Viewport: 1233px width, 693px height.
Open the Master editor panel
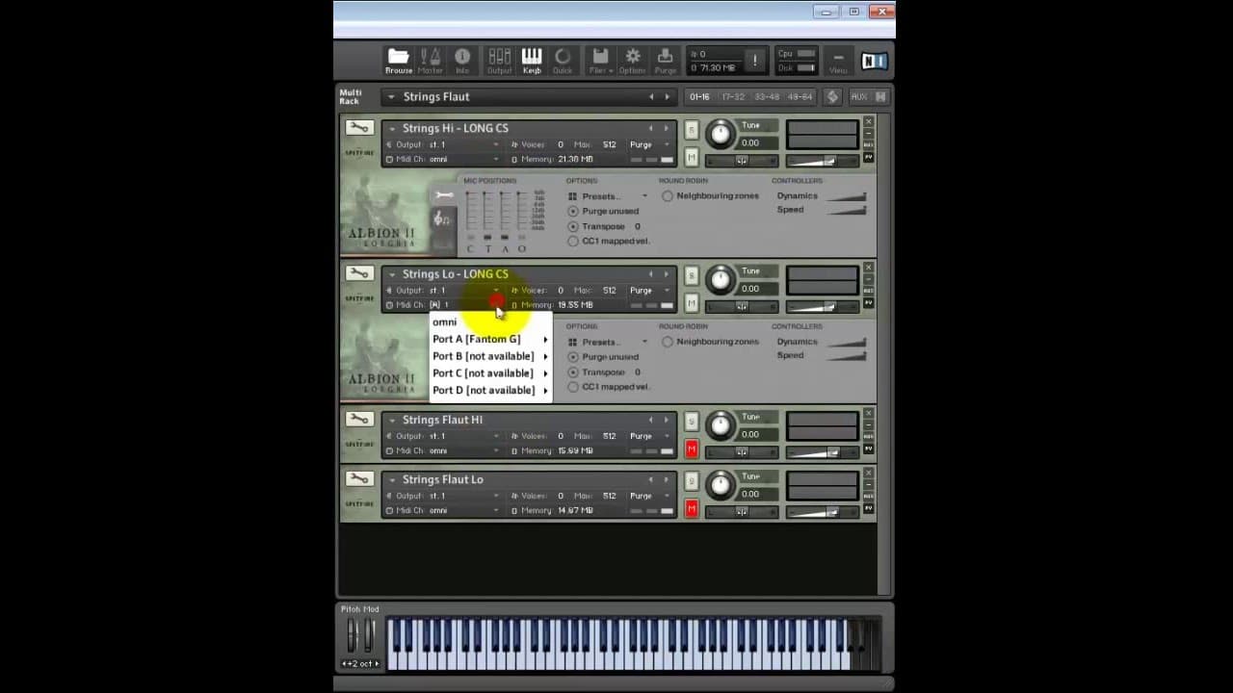point(431,61)
